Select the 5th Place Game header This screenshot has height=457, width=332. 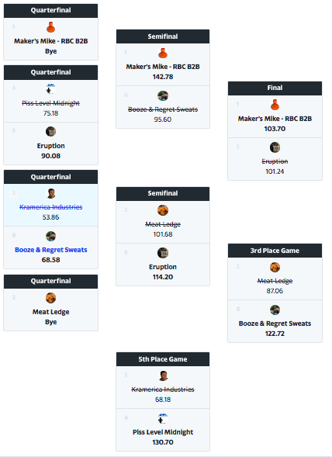click(163, 359)
